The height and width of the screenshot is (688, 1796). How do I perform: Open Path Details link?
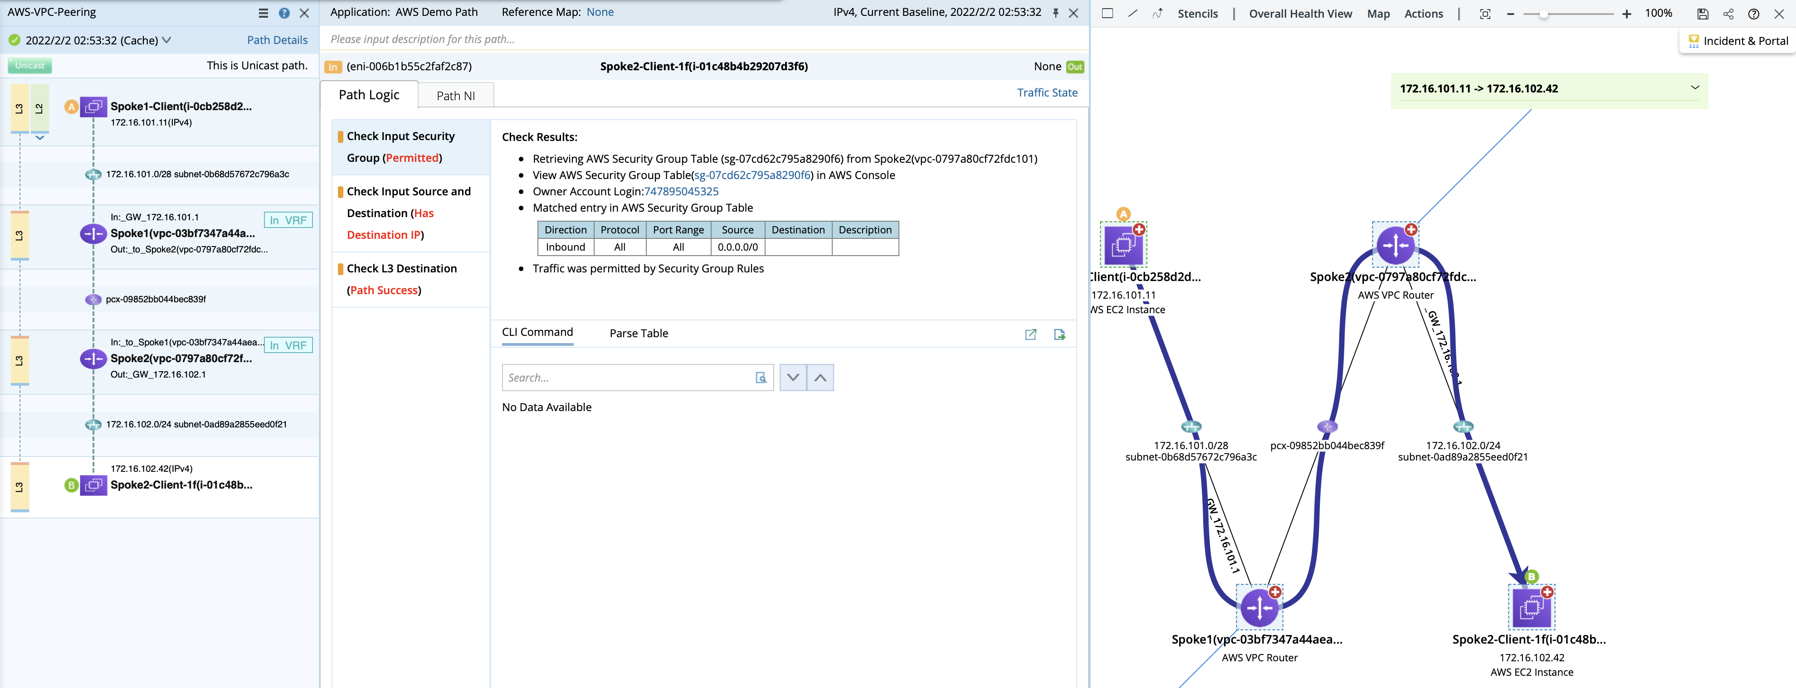click(277, 40)
